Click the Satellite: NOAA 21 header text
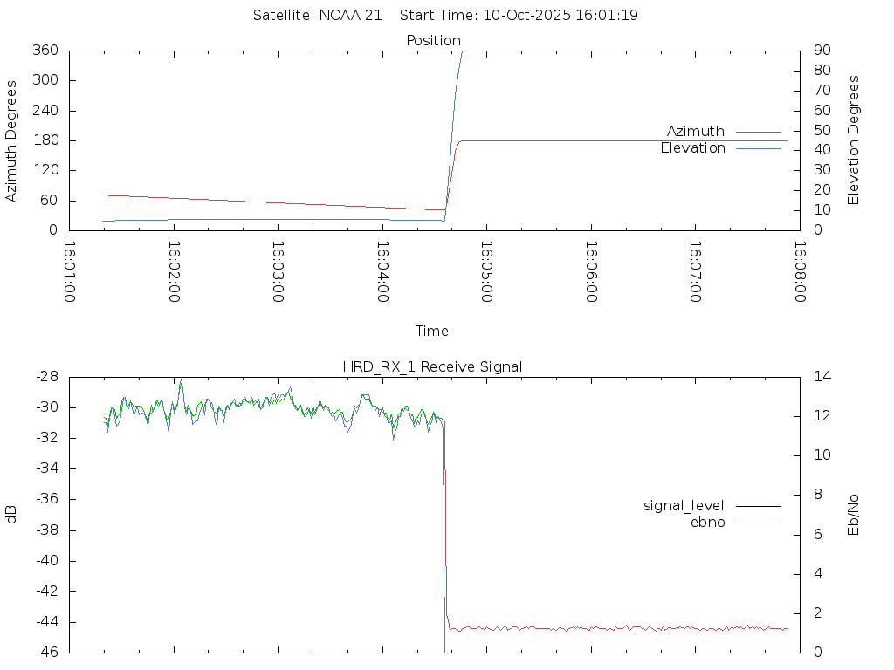 (317, 16)
